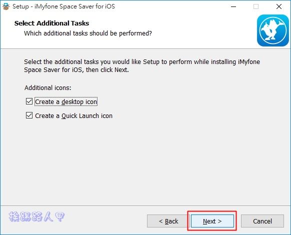Click the 'Create a Quick Launch icon' label text
This screenshot has height=235, width=291.
73,115
